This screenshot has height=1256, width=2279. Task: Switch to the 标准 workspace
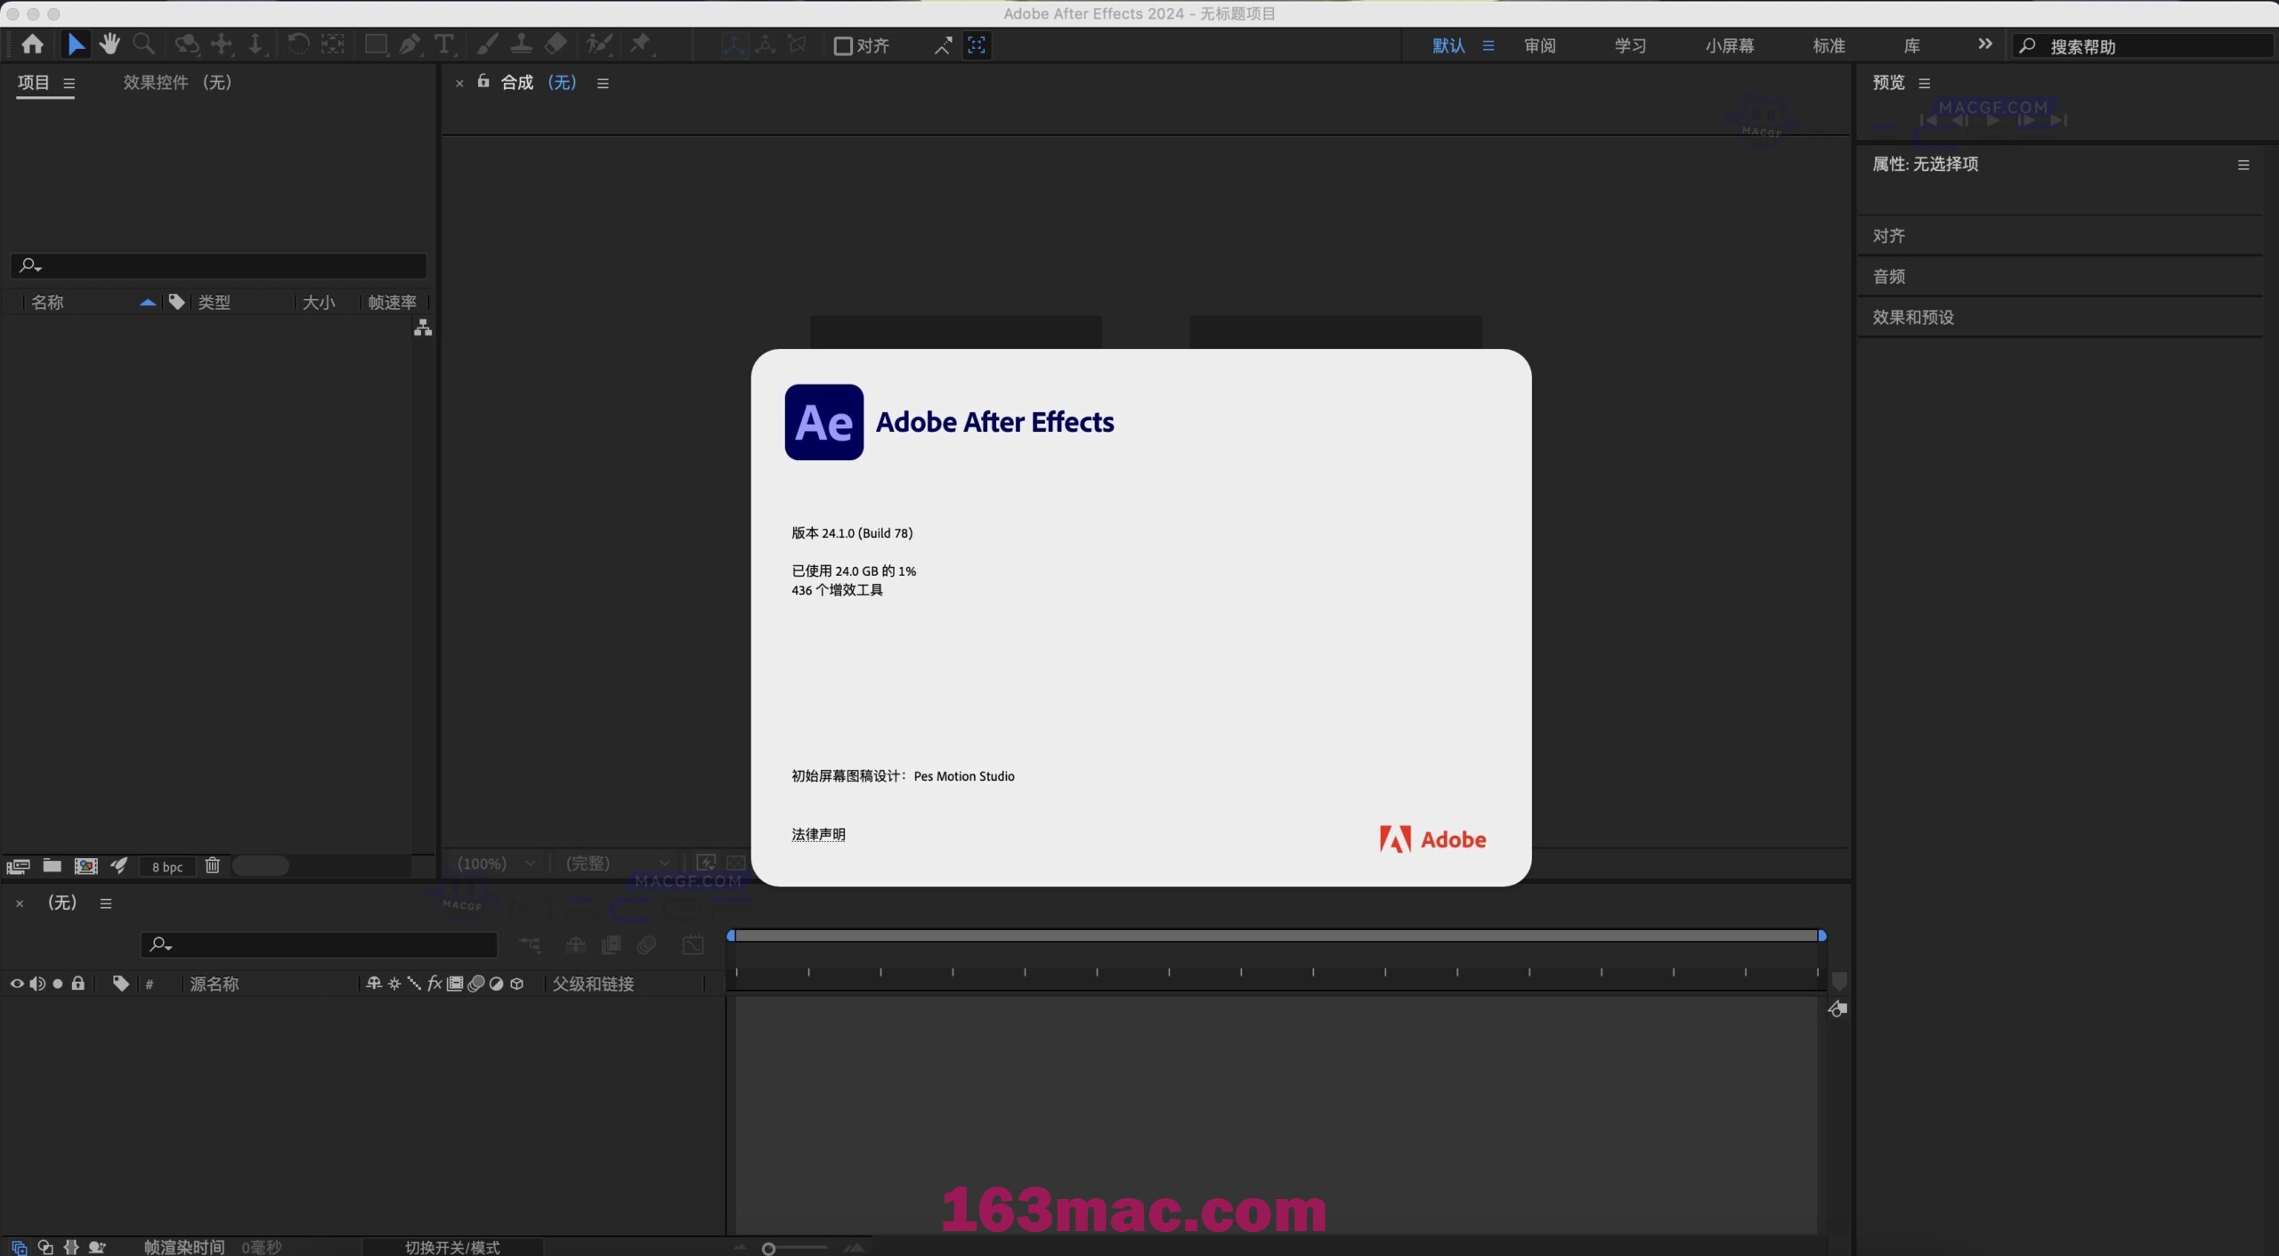click(1829, 45)
